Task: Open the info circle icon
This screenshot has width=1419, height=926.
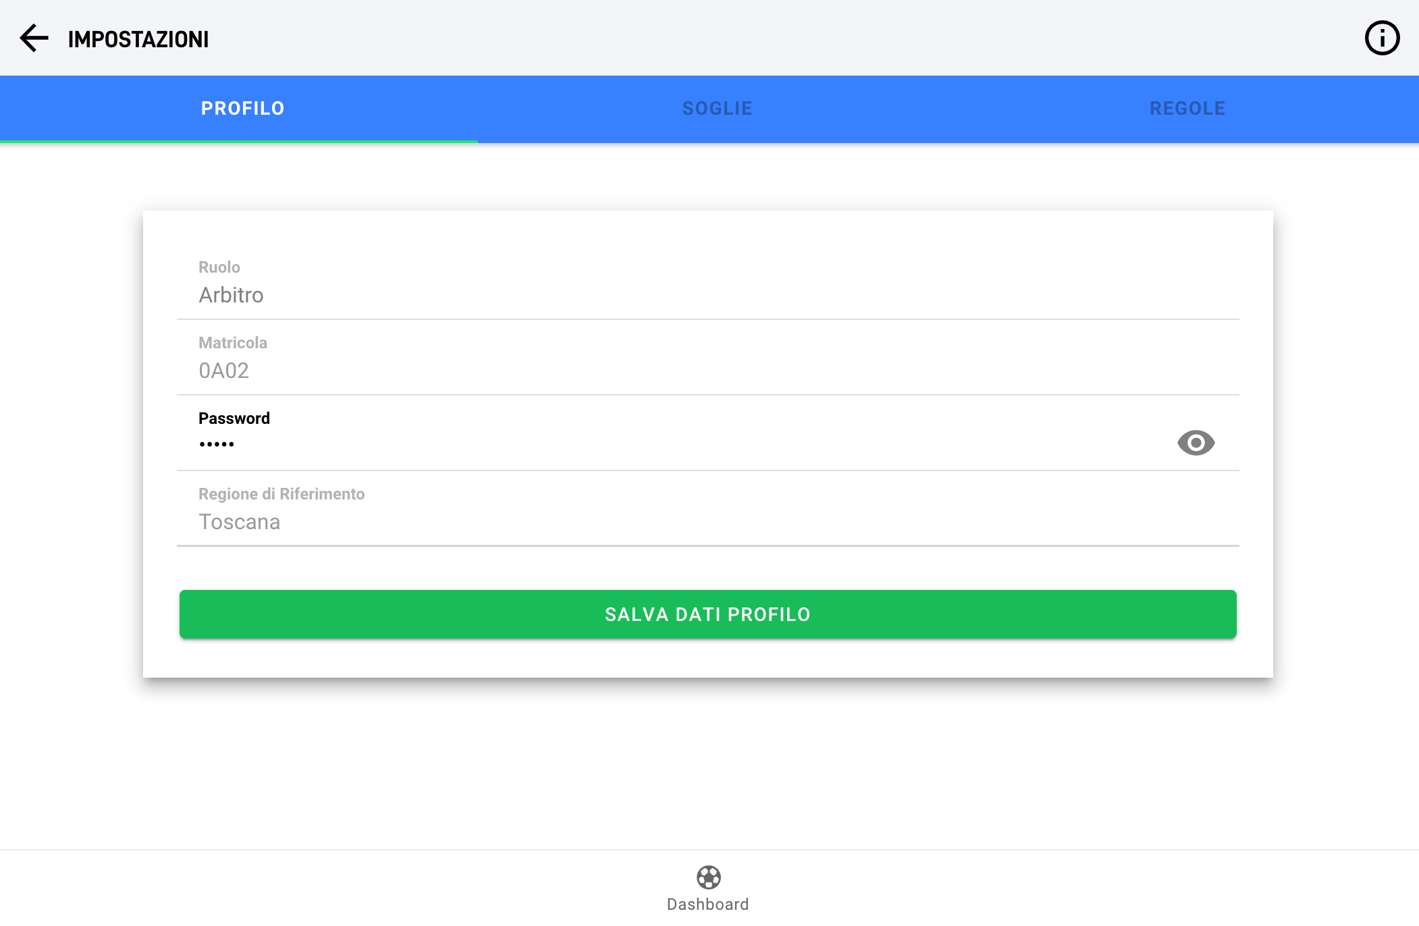Action: [1382, 38]
